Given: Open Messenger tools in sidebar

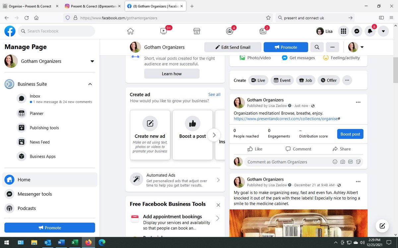Looking at the screenshot, I should [x=50, y=194].
